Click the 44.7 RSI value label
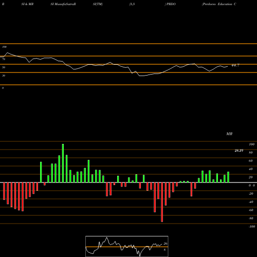This screenshot has width=257, height=257. [235, 65]
